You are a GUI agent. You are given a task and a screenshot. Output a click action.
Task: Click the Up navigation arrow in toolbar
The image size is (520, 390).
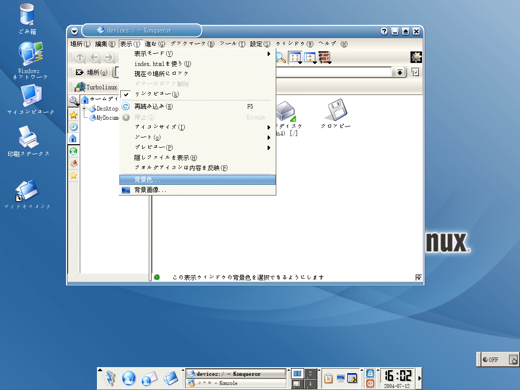(80, 58)
